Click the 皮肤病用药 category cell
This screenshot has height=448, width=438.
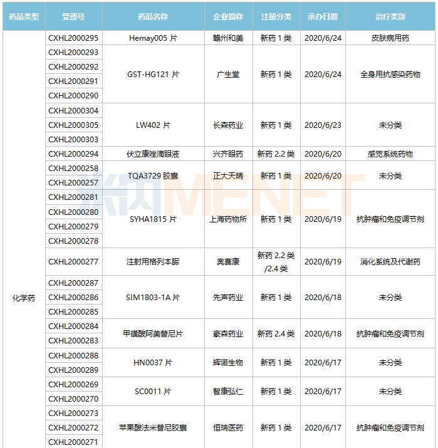[x=390, y=38]
